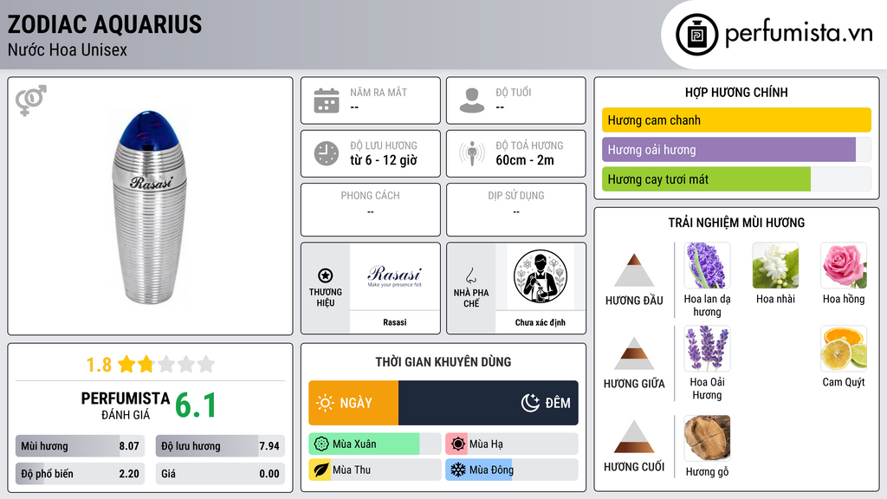
Task: Click the Mùi hương 8.07 score bar
Action: coord(81,446)
